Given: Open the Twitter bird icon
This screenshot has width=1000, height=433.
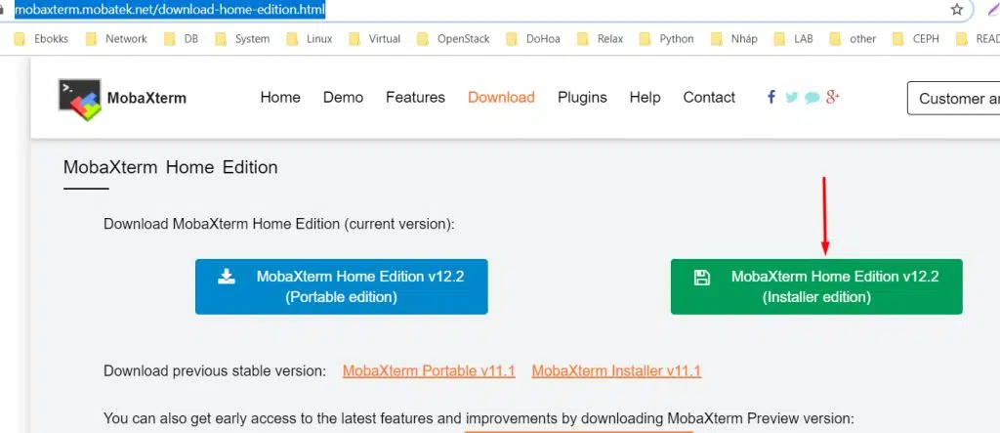Looking at the screenshot, I should [791, 97].
